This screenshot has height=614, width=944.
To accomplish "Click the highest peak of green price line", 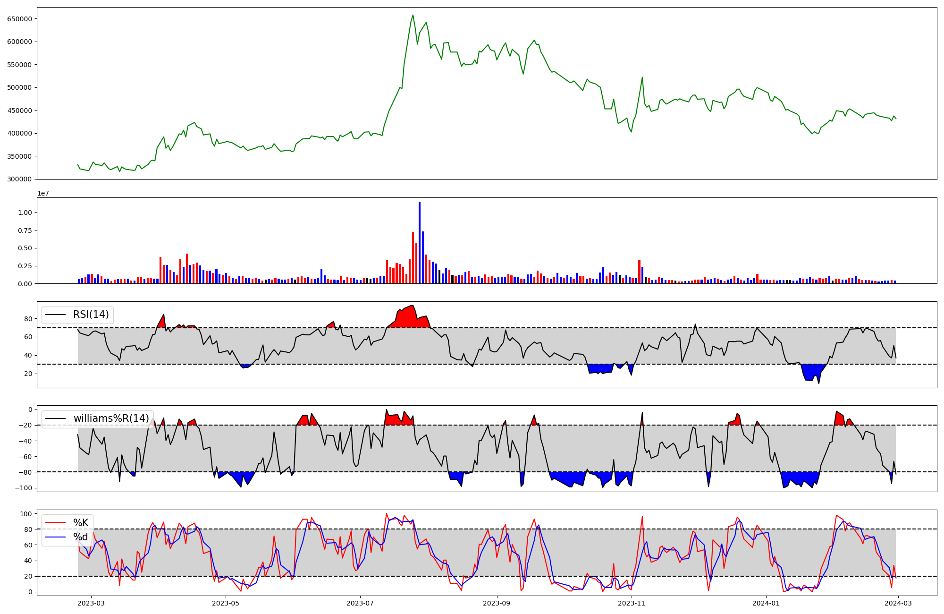I will (413, 15).
